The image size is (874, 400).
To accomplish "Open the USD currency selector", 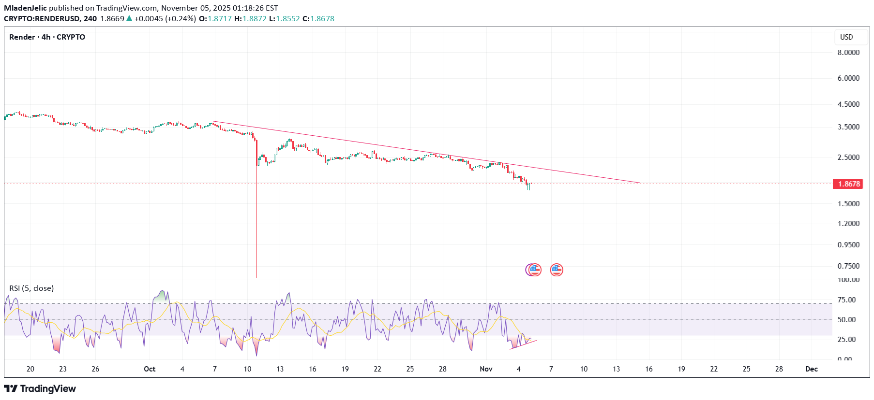I will click(x=846, y=37).
